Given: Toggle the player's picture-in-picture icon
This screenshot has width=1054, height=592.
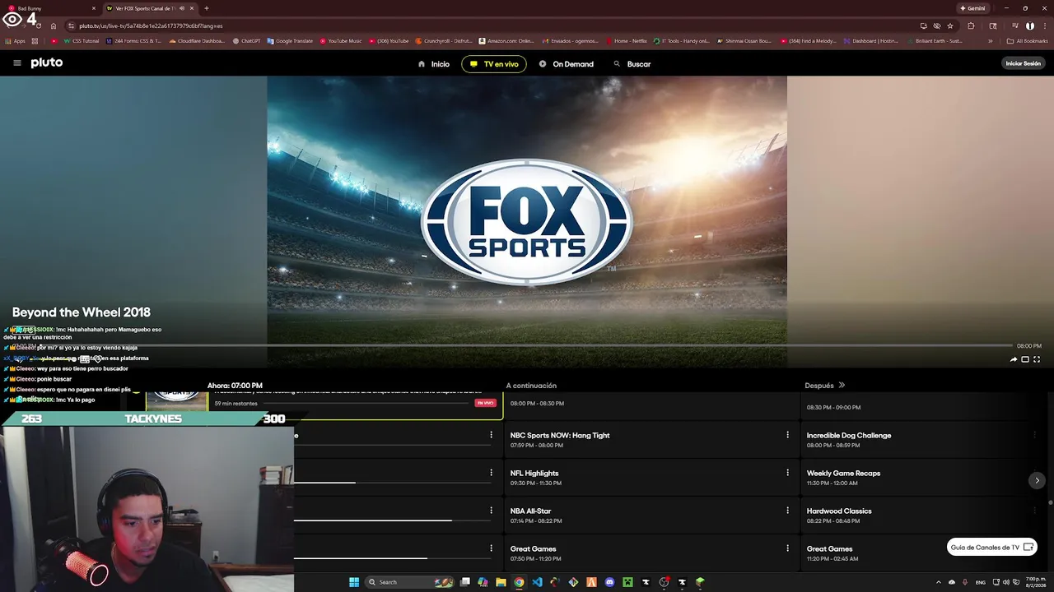Looking at the screenshot, I should (x=1025, y=359).
